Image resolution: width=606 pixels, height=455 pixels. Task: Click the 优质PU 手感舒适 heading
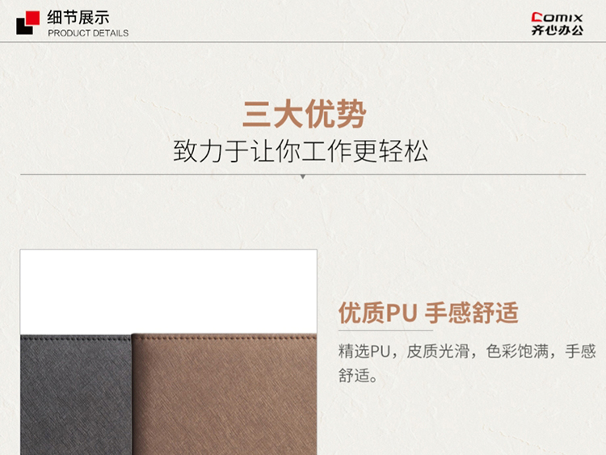tap(428, 313)
